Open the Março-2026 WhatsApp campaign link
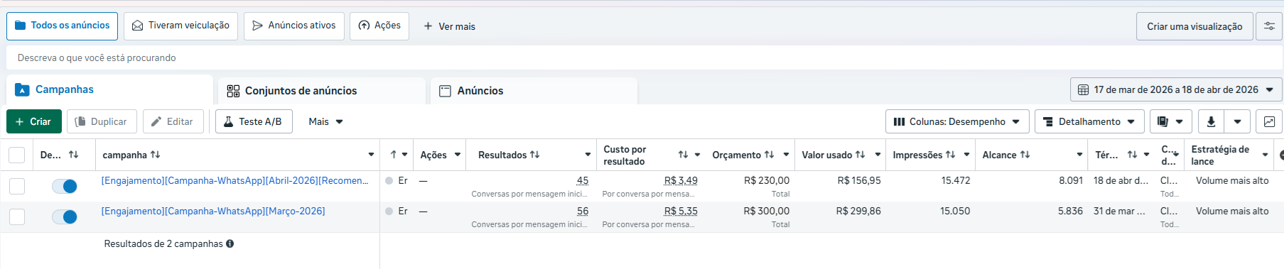Image resolution: width=1284 pixels, height=269 pixels. coord(213,212)
